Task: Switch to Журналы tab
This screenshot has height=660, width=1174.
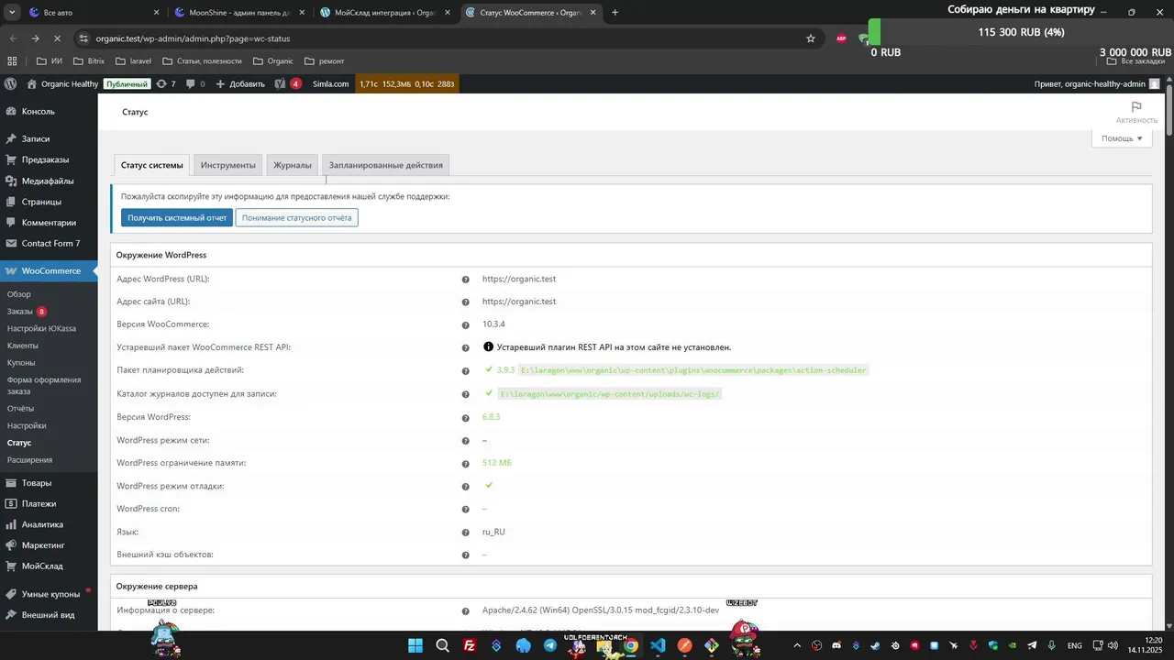Action: pyautogui.click(x=293, y=165)
